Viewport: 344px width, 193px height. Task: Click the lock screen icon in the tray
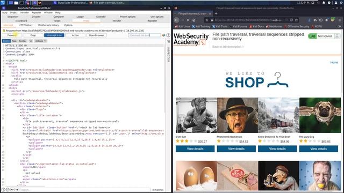coord(335,3)
